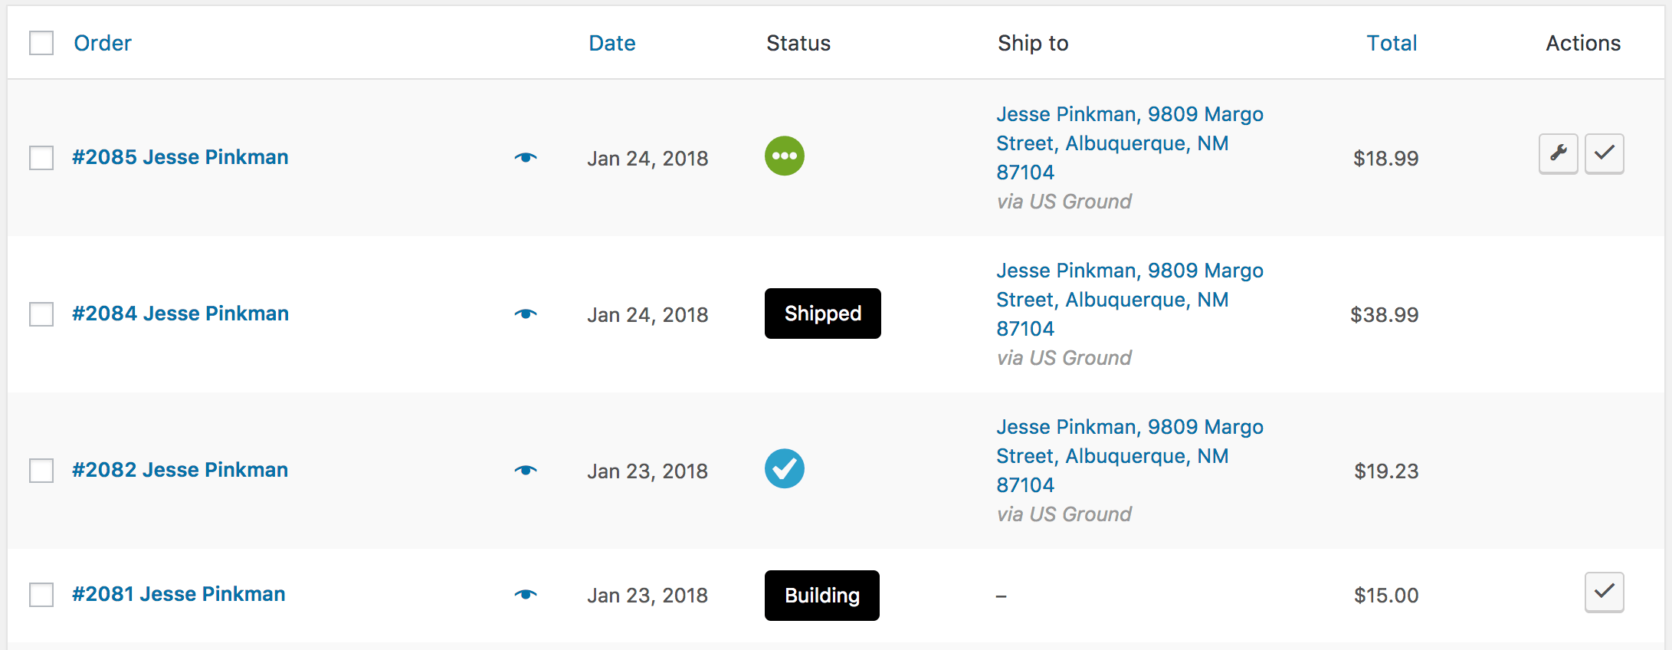The width and height of the screenshot is (1672, 650).
Task: Click the Shipped status badge on #2084
Action: [x=822, y=313]
